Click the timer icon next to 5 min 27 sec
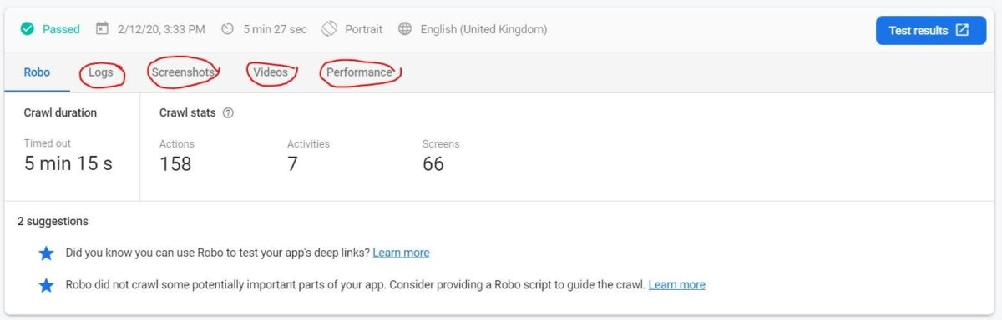This screenshot has height=320, width=1002. pos(228,29)
